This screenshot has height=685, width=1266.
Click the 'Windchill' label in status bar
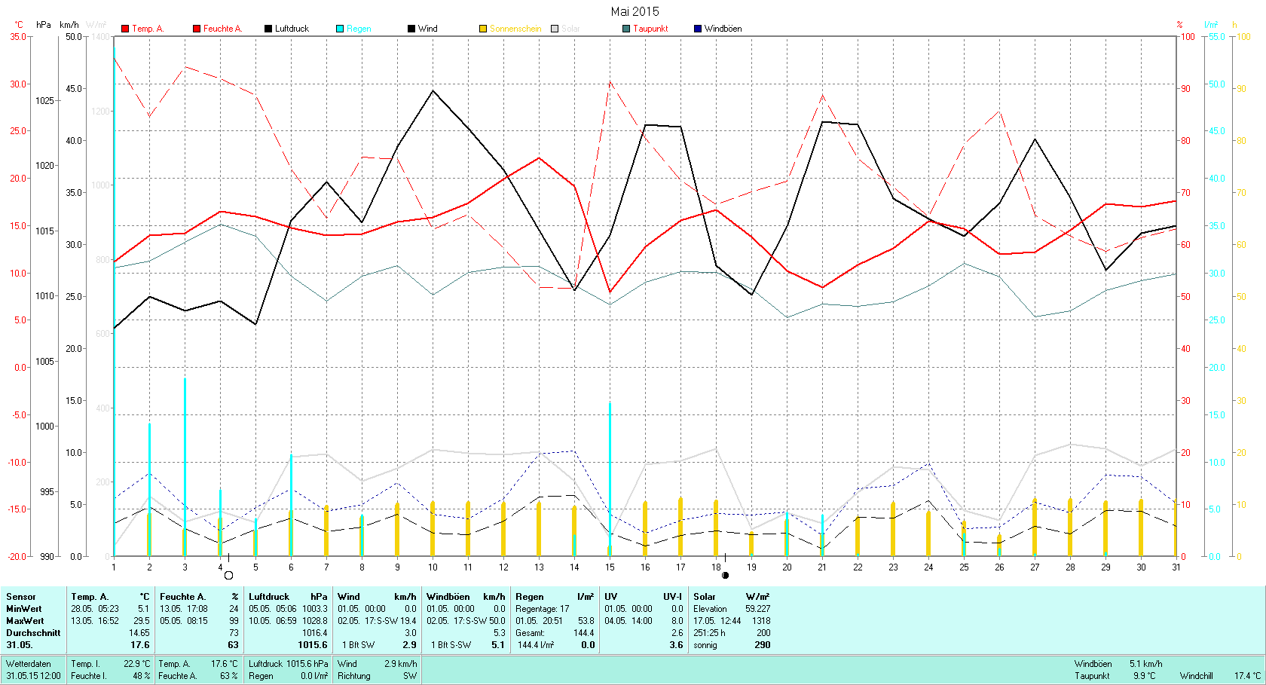point(1197,676)
